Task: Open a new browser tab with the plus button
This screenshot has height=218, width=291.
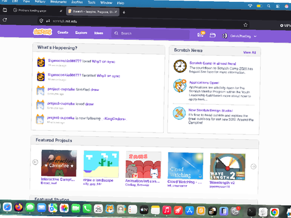Action: (124, 13)
